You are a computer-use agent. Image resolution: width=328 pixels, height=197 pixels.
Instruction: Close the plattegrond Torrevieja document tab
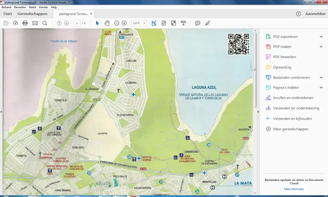pyautogui.click(x=91, y=14)
